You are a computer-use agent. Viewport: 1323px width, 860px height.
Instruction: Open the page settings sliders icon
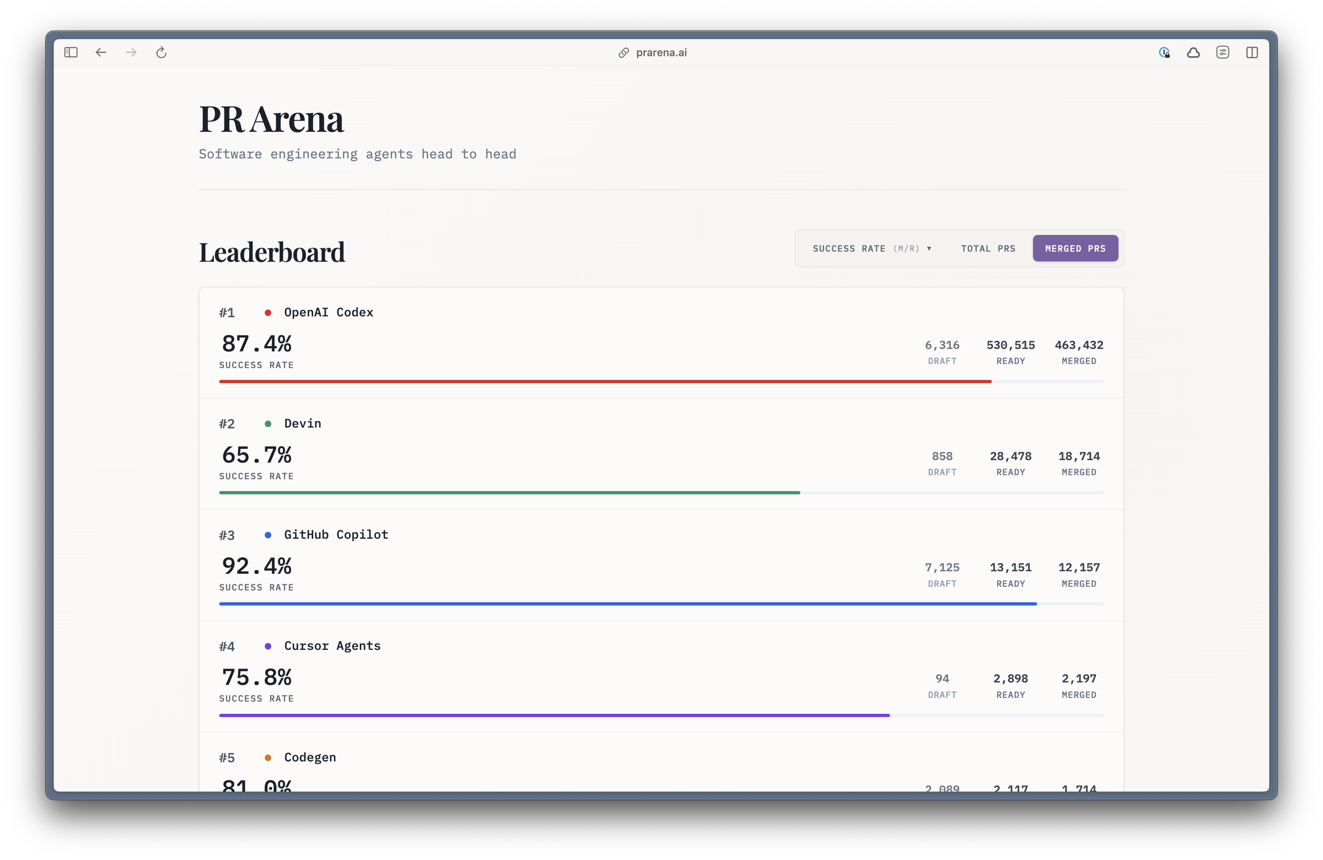(x=1223, y=52)
